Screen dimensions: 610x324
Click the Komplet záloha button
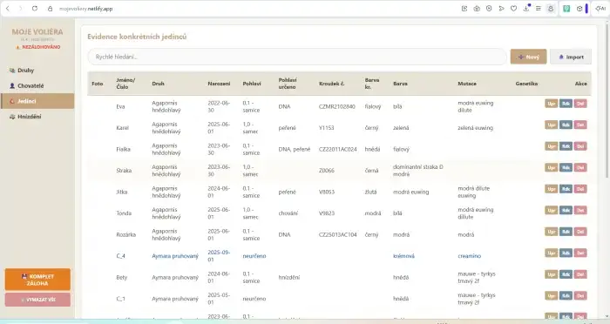tap(37, 280)
